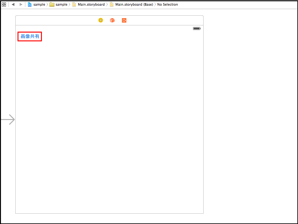Select the sample folder breadcrumb
The height and width of the screenshot is (224, 298).
point(58,4)
